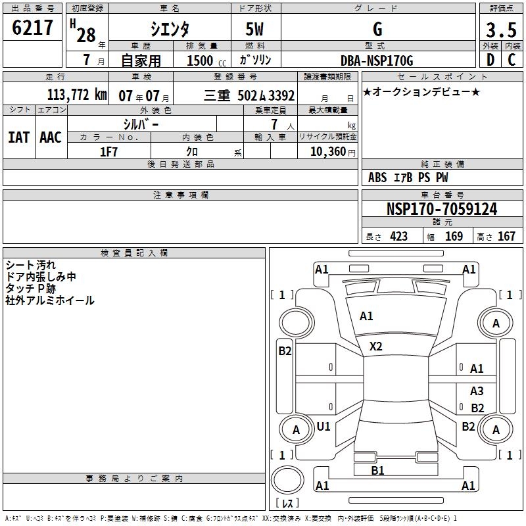This screenshot has height=526, width=526.
Task: Click the blank front-right wheel circle
Action: tap(297, 323)
